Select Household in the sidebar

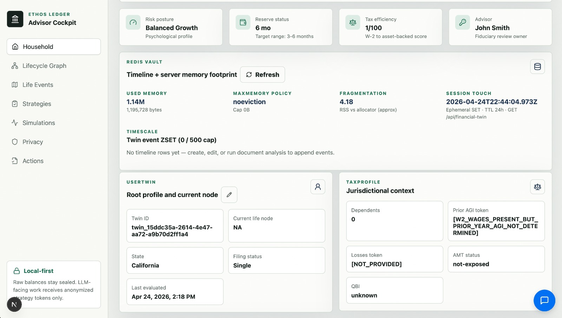click(54, 47)
